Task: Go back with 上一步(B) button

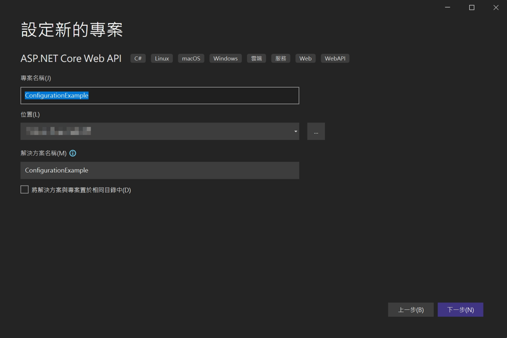Action: pyautogui.click(x=411, y=310)
